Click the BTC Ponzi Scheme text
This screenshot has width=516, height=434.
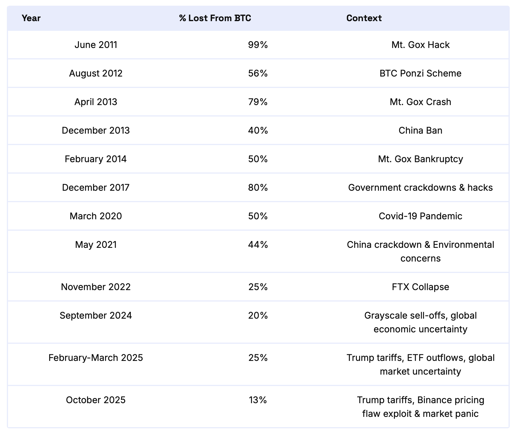tap(420, 73)
